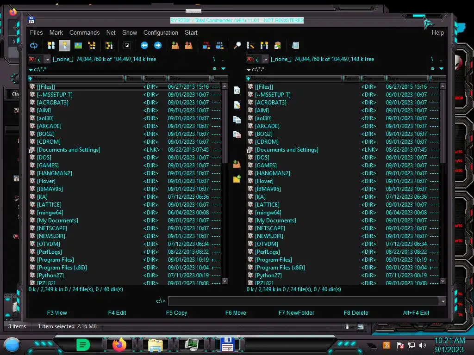Open the Net menu
474x355 pixels.
[111, 32]
